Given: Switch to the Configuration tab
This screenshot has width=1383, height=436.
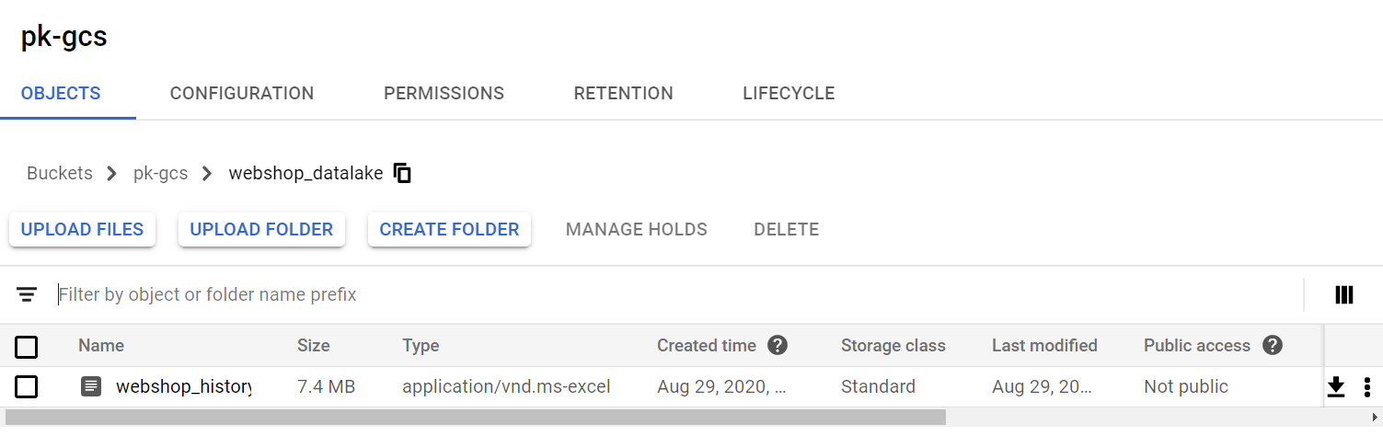Looking at the screenshot, I should (242, 93).
